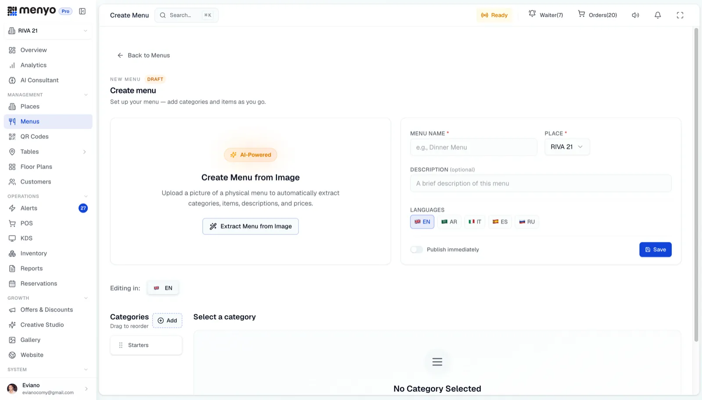Screen dimensions: 702x400
Task: Click the Ready status indicator
Action: point(494,15)
